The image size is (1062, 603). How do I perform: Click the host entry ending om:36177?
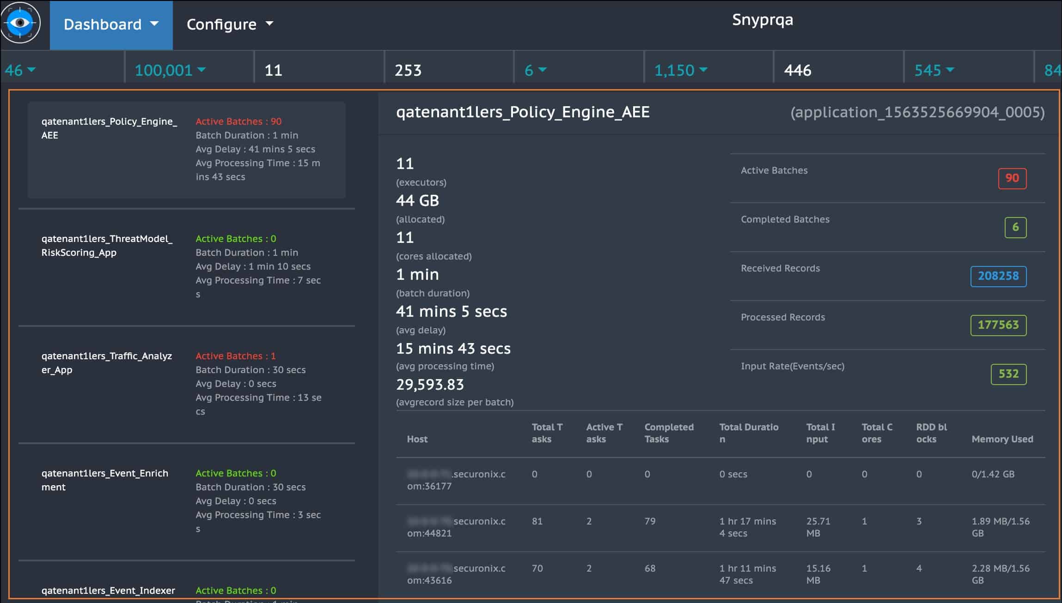click(456, 480)
